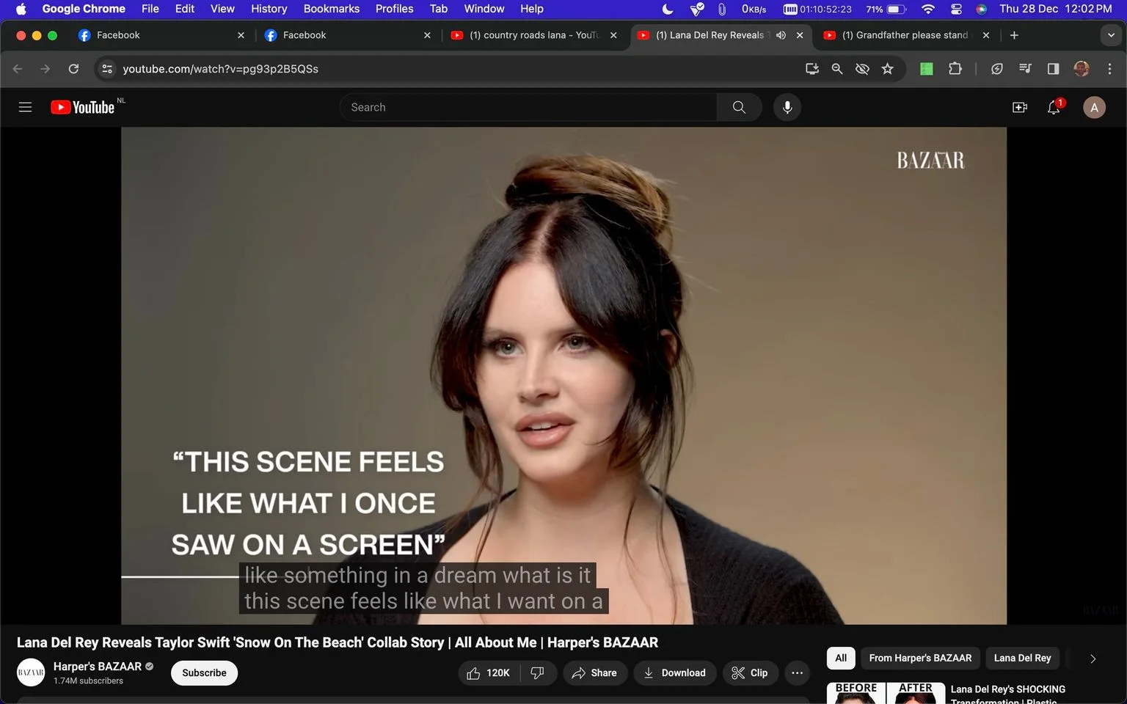Open the YouTube guide hamburger menu
The width and height of the screenshot is (1127, 704).
point(25,107)
